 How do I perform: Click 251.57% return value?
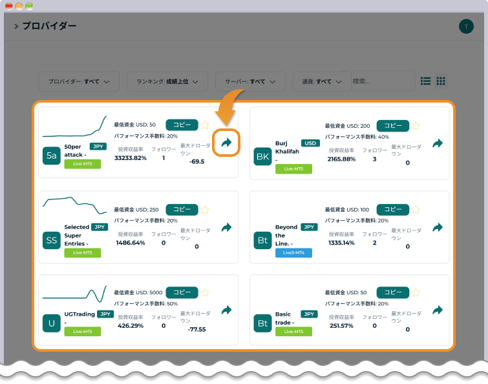341,326
